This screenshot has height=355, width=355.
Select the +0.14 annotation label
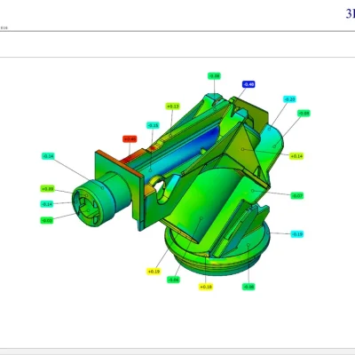(x=296, y=156)
